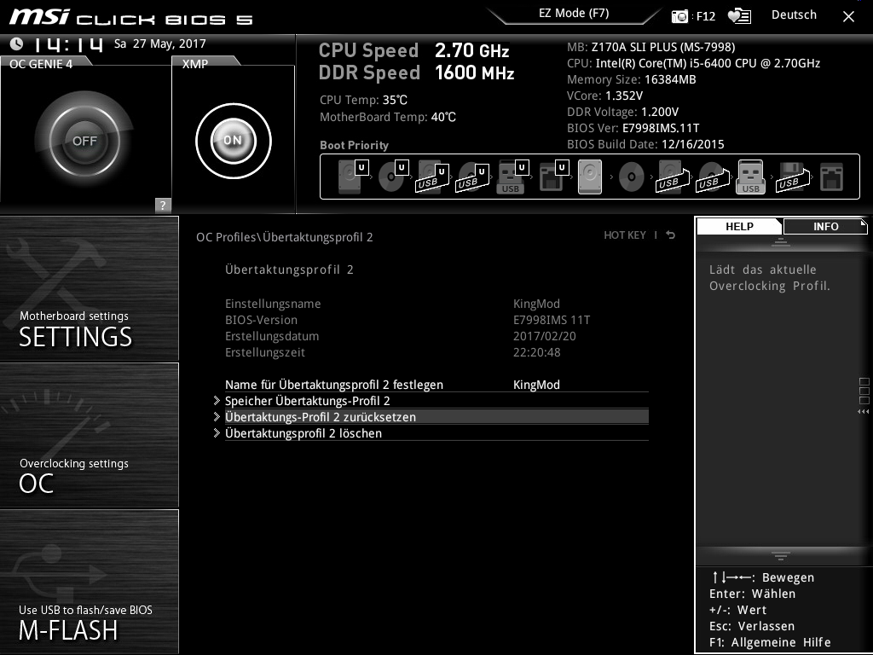Click the 14:14 system time

tap(68, 44)
